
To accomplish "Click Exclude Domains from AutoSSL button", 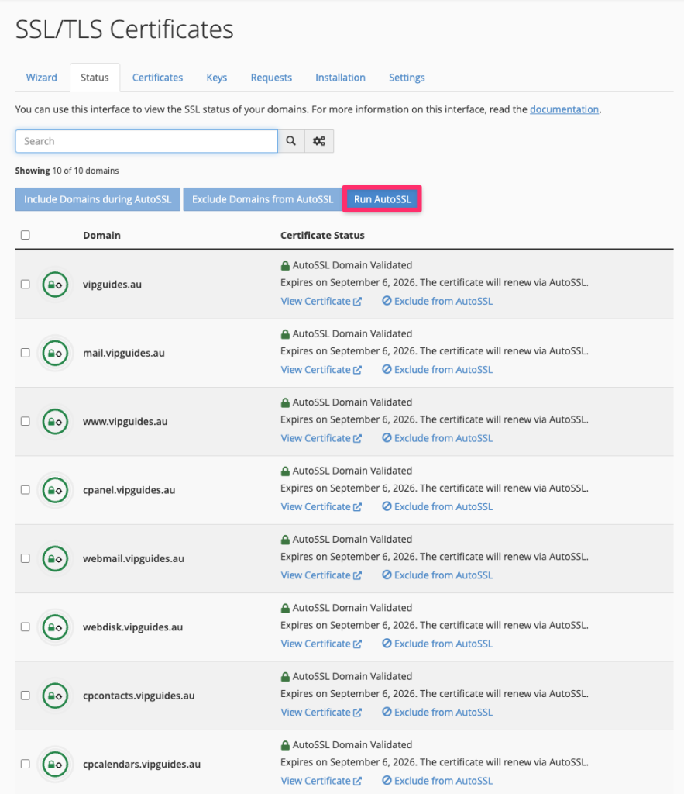I will coord(263,199).
